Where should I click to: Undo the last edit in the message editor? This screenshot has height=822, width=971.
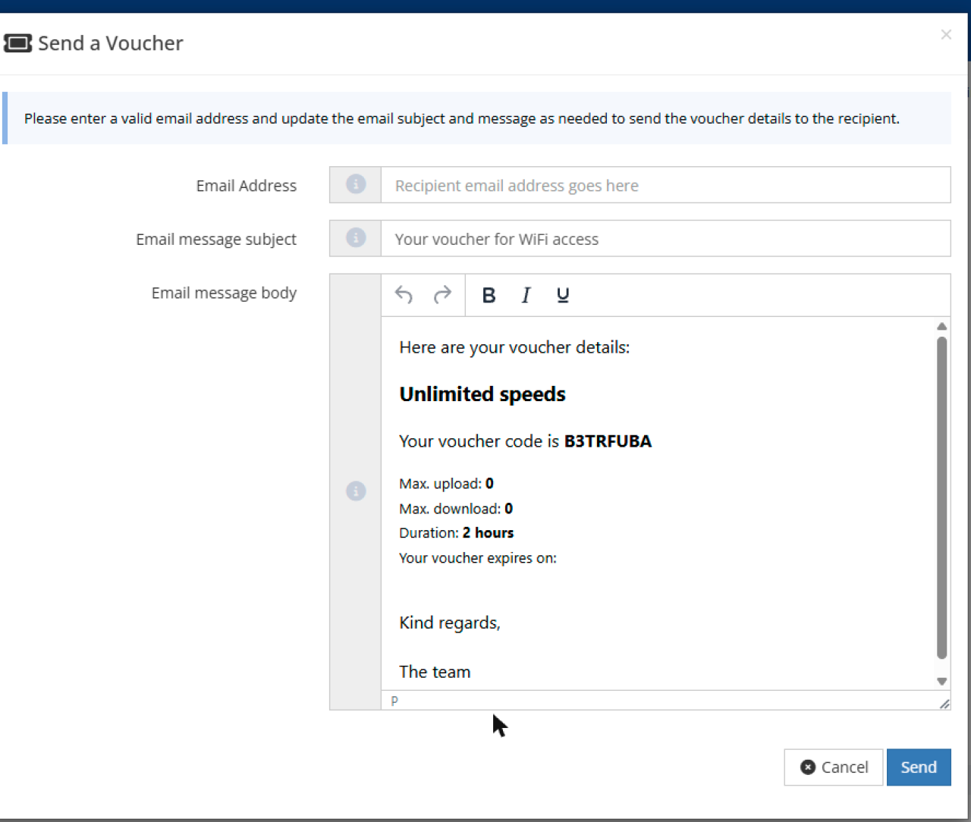[404, 295]
